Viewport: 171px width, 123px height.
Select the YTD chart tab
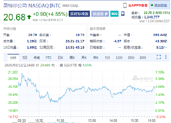coord(48,58)
